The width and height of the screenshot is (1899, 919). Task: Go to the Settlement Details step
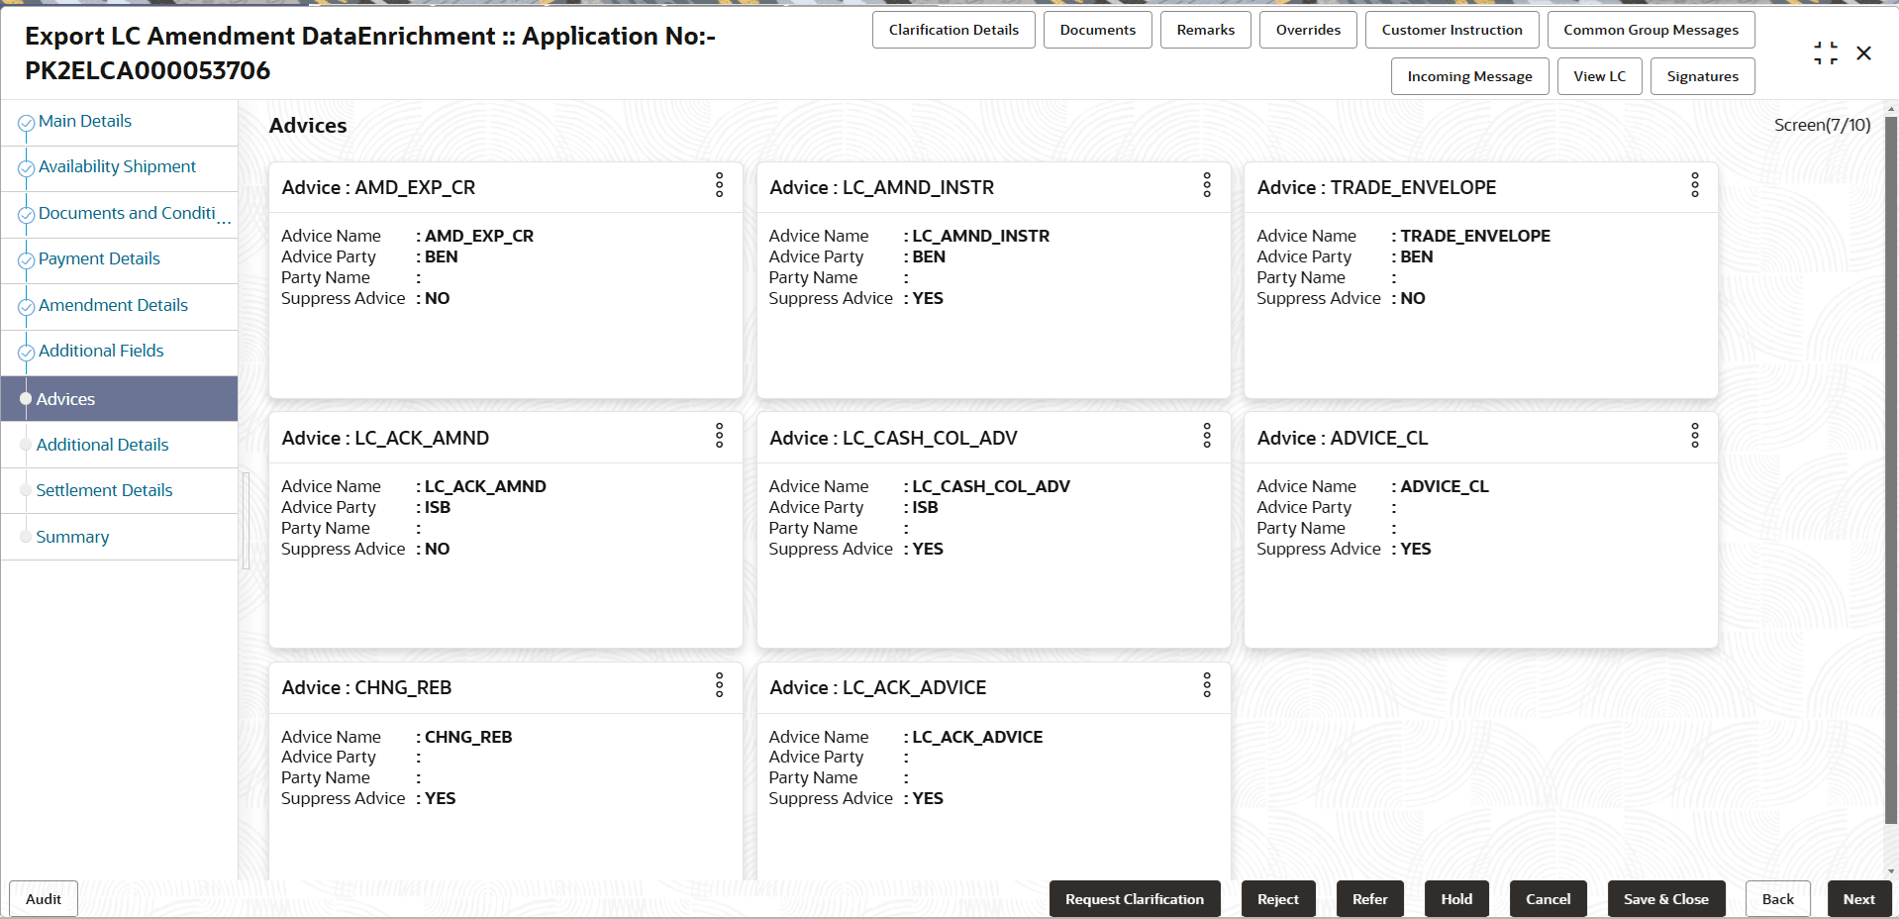coord(104,490)
